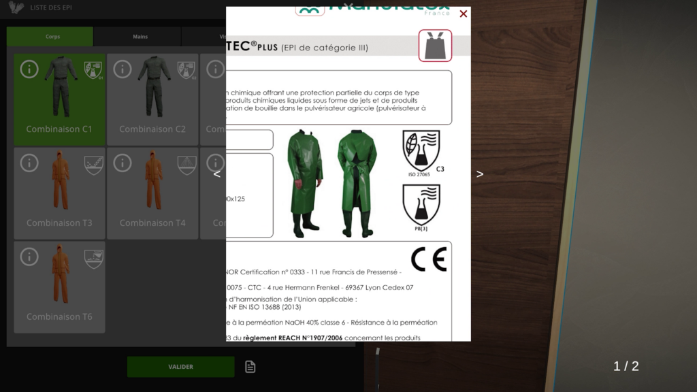The height and width of the screenshot is (392, 697).
Task: Click 'NF EN ISO 13688 (2013)' text
Action: point(265,307)
